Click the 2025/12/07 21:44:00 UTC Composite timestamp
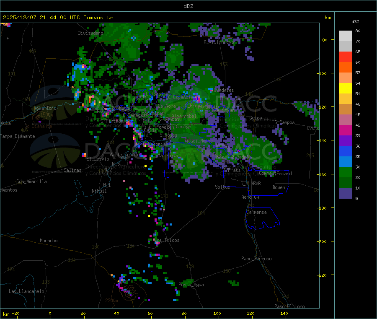This screenshot has height=319, width=377. 58,18
